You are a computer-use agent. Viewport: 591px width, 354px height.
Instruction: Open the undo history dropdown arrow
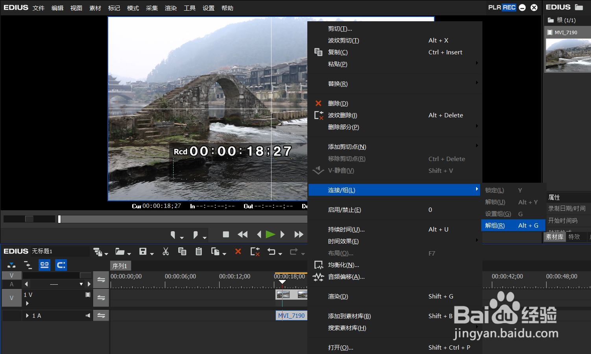coord(280,254)
